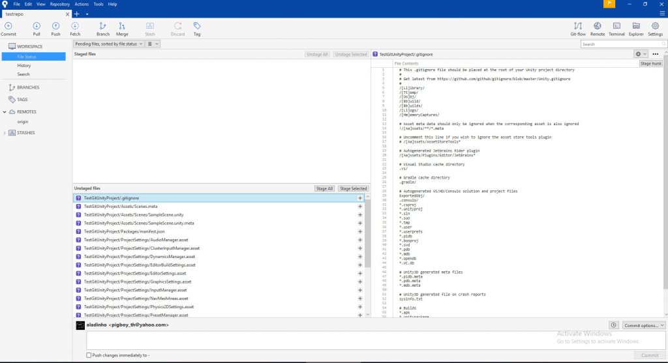Create a new branch via Branch icon
Viewport: 668px width, 363px height.
[102, 29]
